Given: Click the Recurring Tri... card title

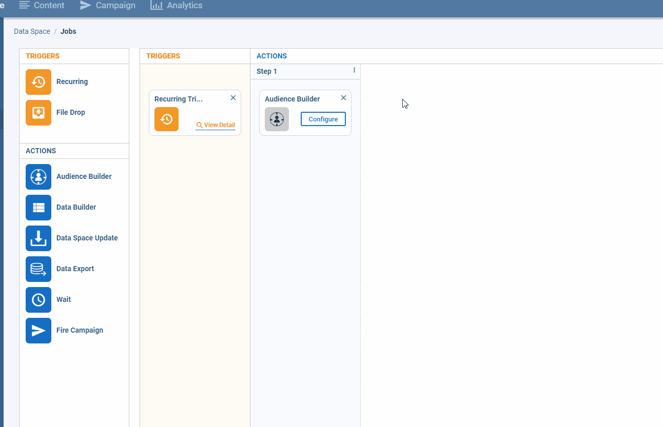Looking at the screenshot, I should (x=179, y=99).
